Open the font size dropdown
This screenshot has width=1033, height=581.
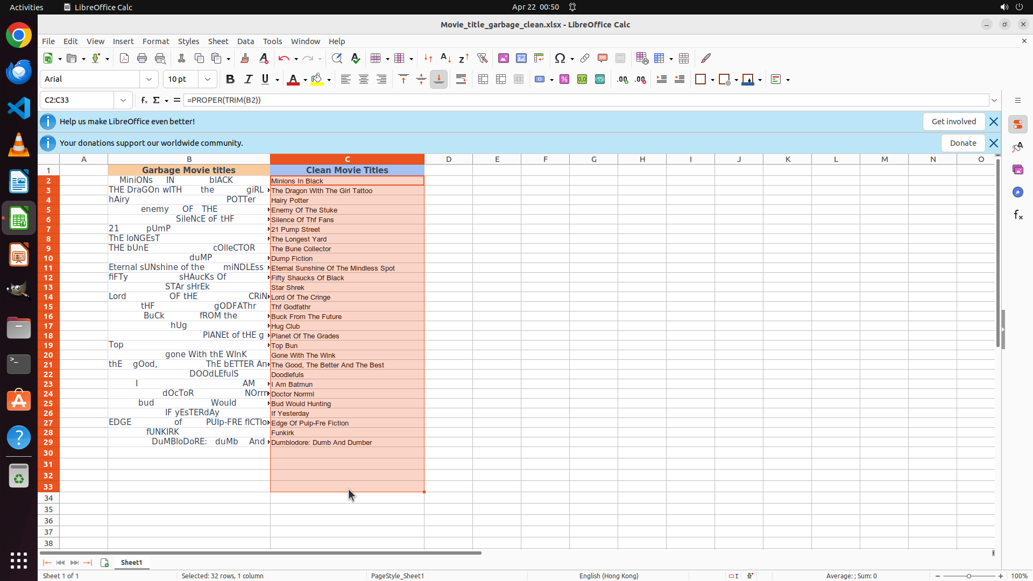(208, 80)
